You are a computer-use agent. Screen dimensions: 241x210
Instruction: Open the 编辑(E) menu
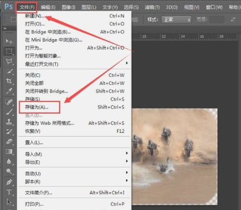(48, 7)
